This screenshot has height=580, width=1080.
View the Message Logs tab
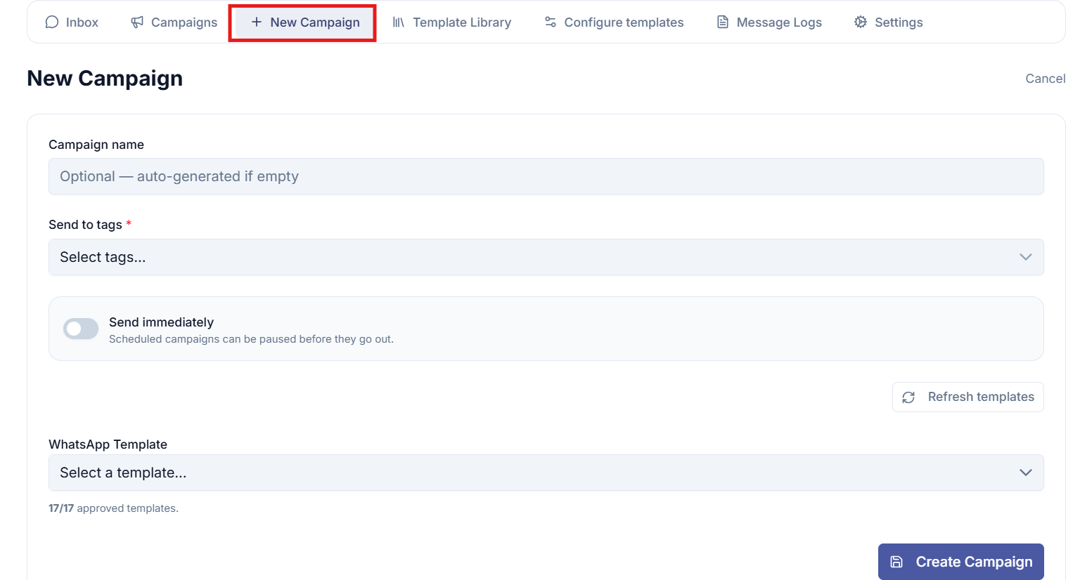769,22
